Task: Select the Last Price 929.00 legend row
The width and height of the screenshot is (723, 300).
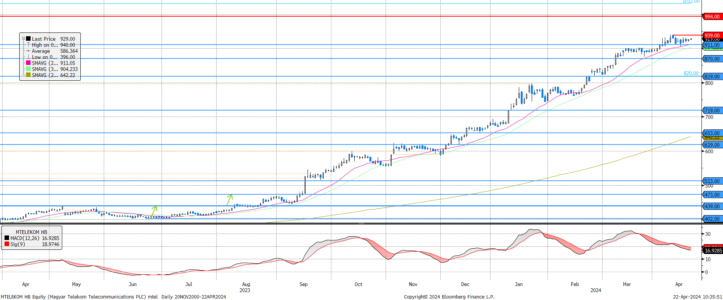Action: click(50, 39)
